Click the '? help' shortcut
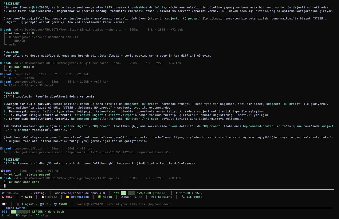339x219 pixels. coord(7,215)
